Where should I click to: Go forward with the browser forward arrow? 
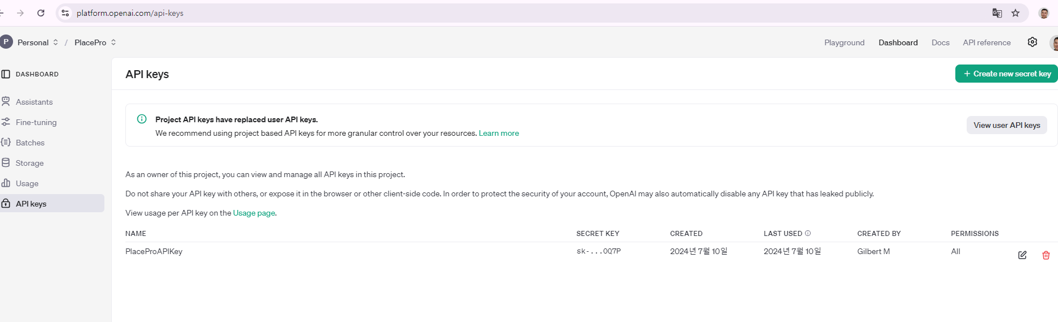coord(20,13)
